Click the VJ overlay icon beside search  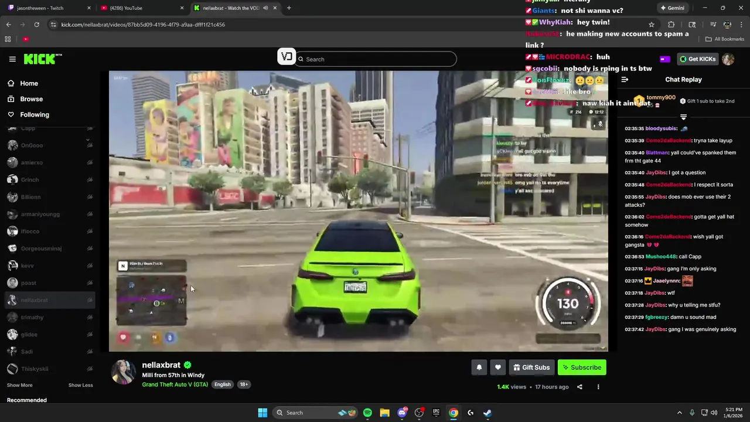pos(286,56)
